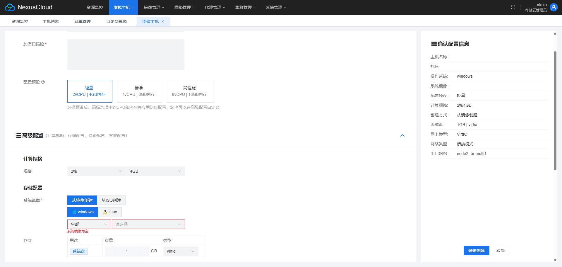The image size is (562, 267).
Task: Switch to 主机列表 tab
Action: (x=51, y=21)
